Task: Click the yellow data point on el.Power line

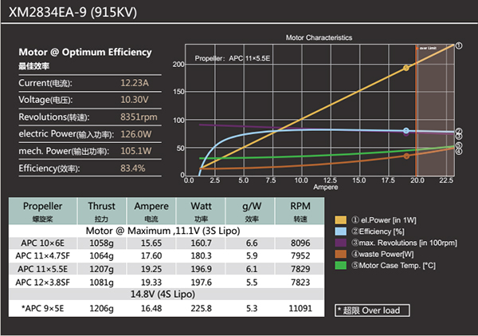Action: [x=406, y=69]
